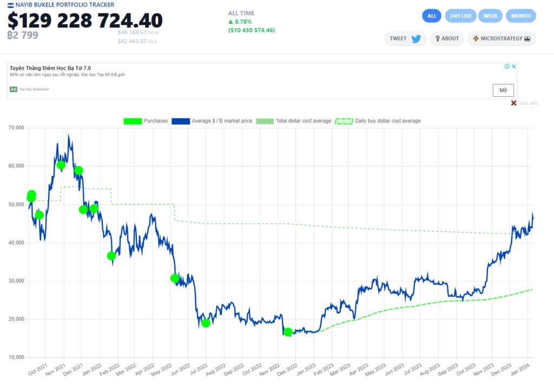
Task: Click the "Daily buy dollar cost average" legend swatch
Action: [344, 121]
